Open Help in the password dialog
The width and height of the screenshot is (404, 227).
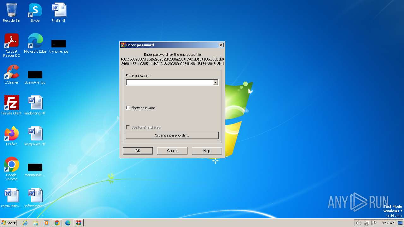[207, 151]
